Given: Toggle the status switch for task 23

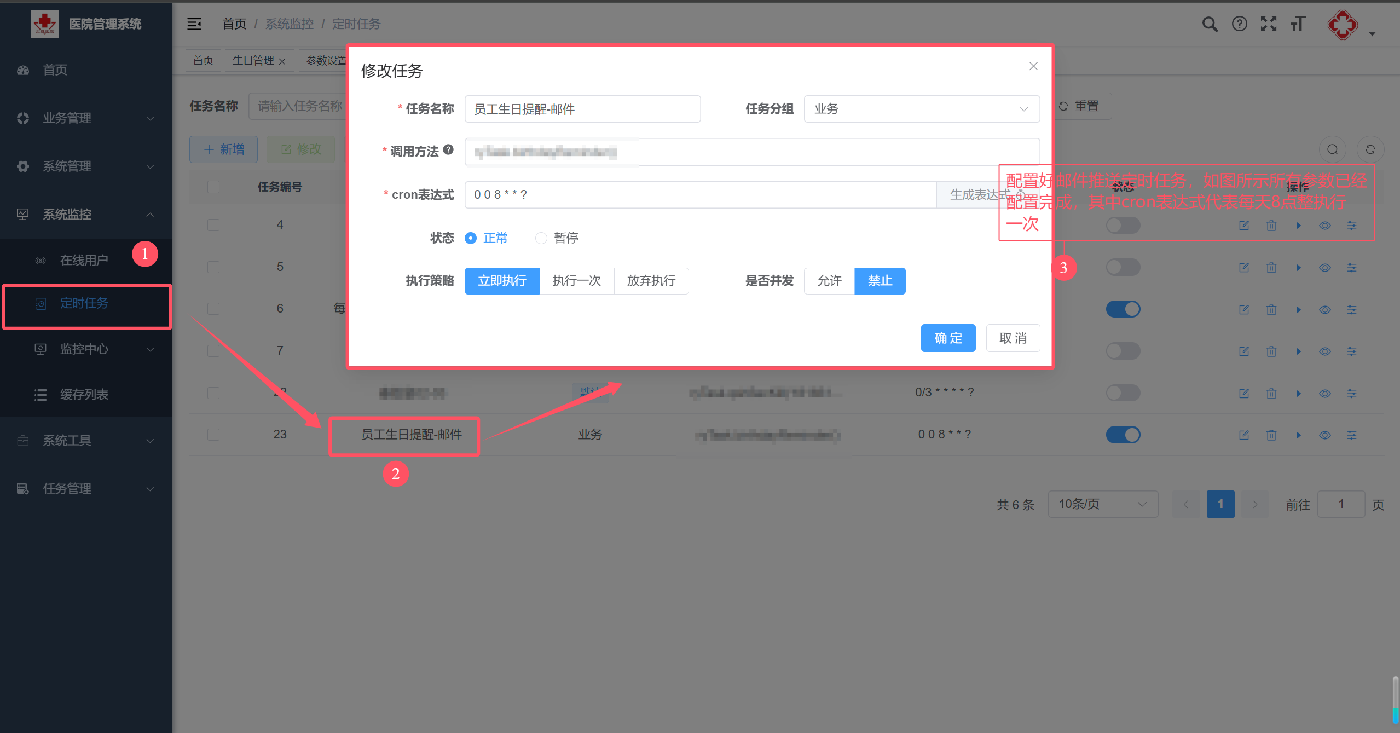Looking at the screenshot, I should (x=1123, y=435).
